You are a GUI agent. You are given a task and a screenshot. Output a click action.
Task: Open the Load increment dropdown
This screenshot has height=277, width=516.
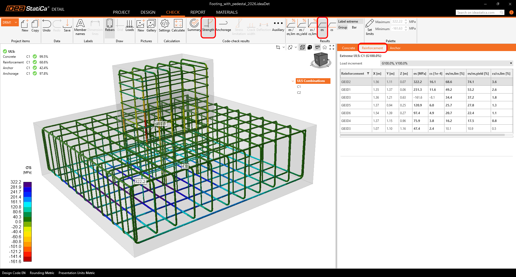click(x=446, y=63)
